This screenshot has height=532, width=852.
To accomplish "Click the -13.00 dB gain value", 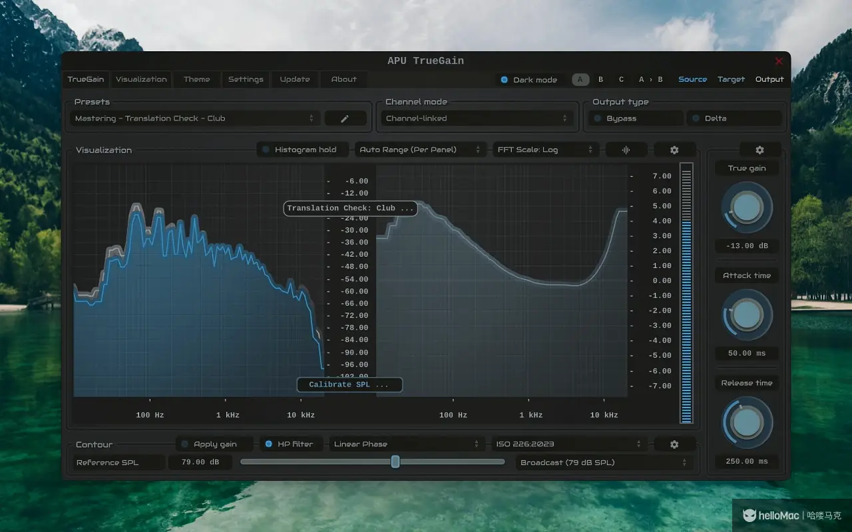I will pos(747,246).
